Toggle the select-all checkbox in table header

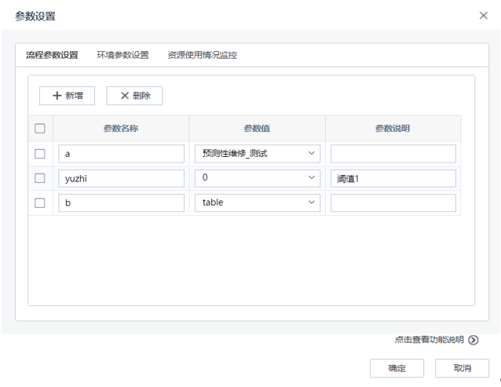40,129
